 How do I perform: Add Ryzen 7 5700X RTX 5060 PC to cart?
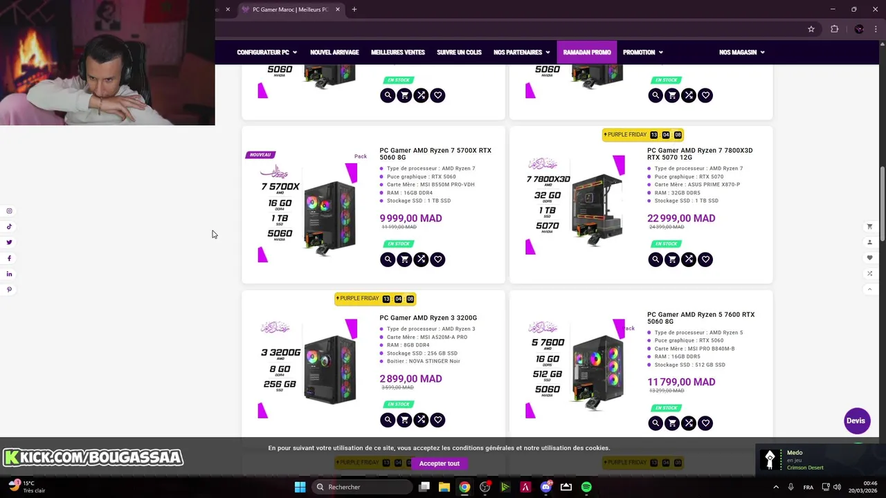[404, 259]
